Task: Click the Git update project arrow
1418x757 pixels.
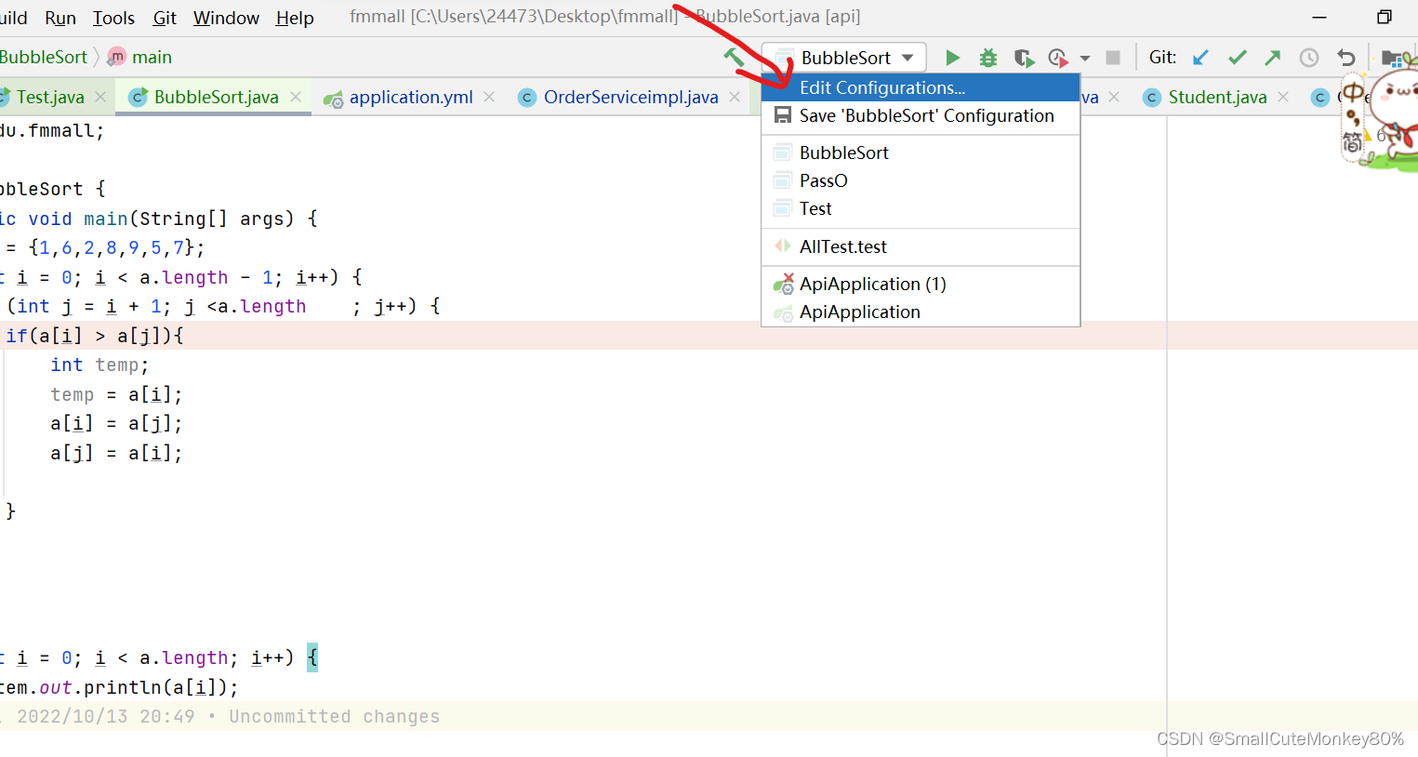Action: tap(1200, 58)
